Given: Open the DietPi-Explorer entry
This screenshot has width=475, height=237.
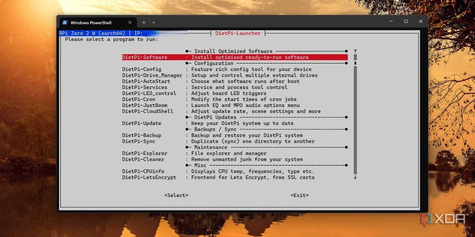Looking at the screenshot, I should click(194, 153).
